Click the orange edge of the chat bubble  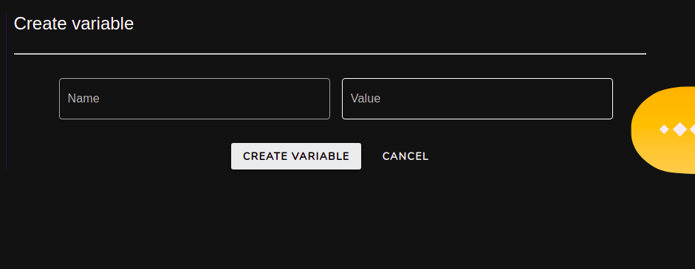pyautogui.click(x=634, y=130)
